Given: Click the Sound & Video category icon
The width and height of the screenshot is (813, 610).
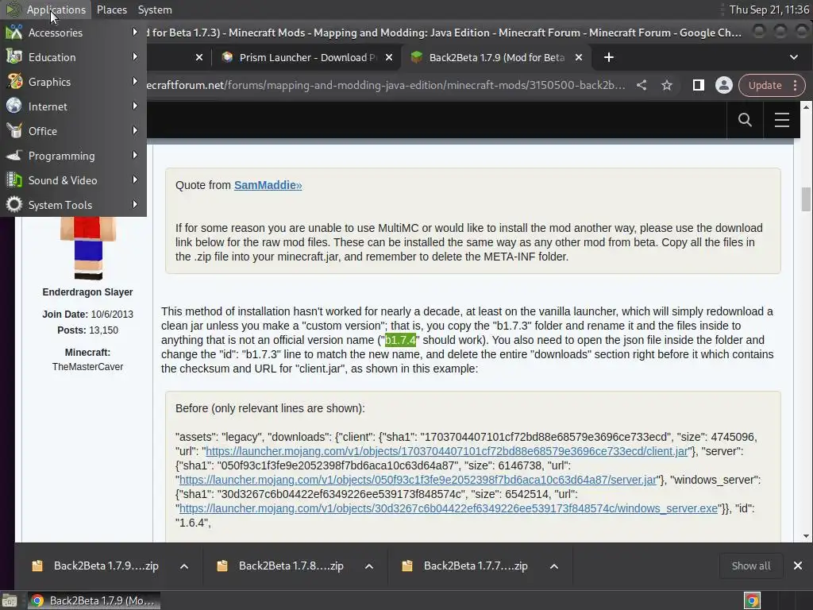Looking at the screenshot, I should click(14, 180).
